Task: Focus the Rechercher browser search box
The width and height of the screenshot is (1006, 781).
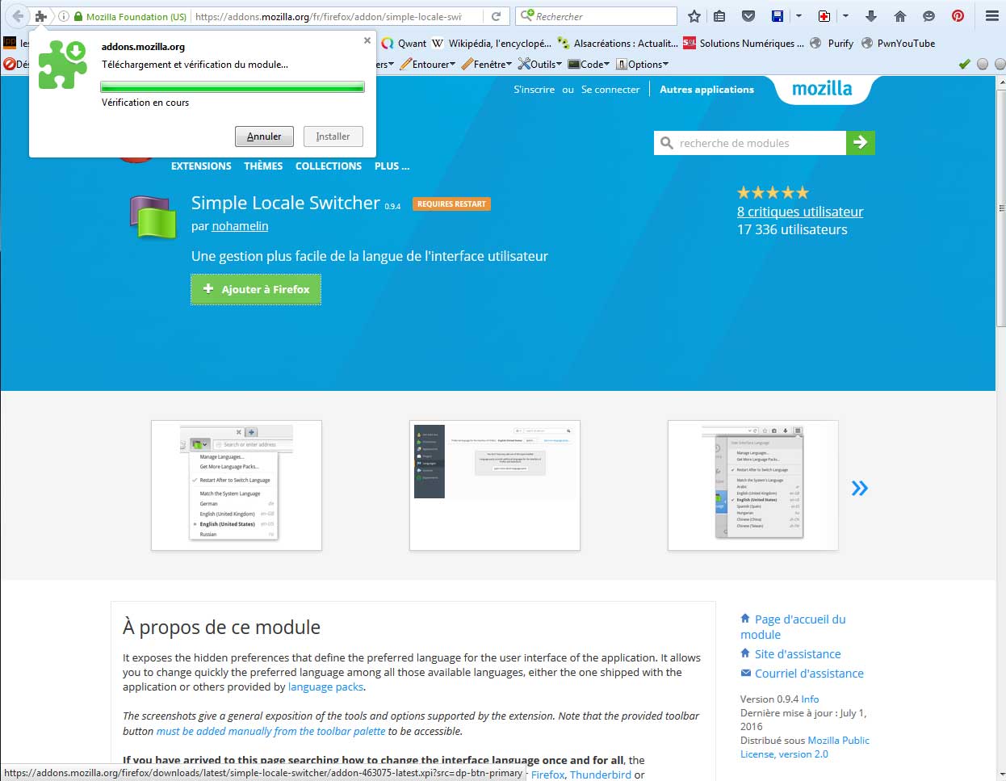Action: point(596,16)
